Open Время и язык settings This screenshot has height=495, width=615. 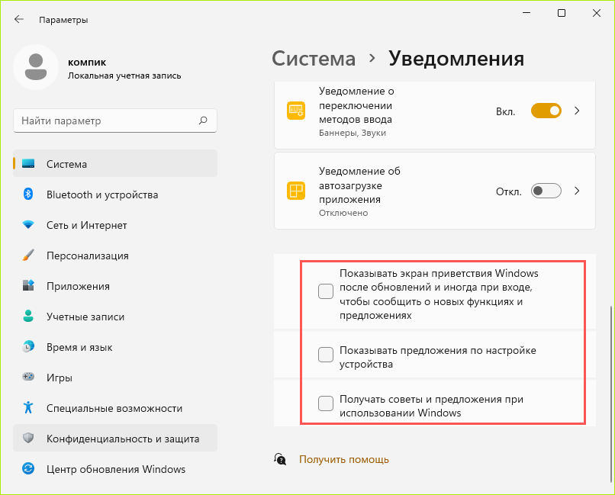coord(115,347)
